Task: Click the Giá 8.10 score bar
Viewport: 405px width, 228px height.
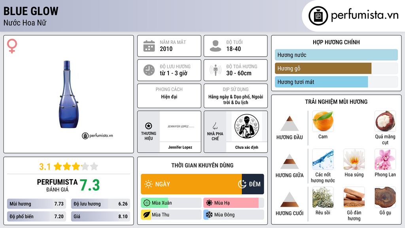Action: tap(100, 217)
